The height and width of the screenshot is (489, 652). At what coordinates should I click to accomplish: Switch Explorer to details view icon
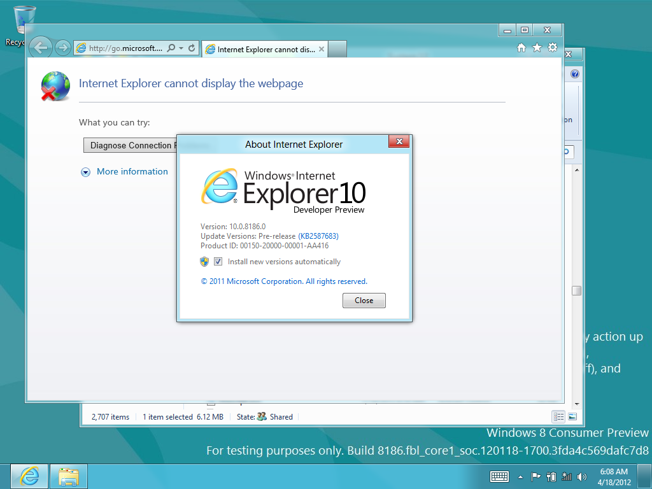coord(558,416)
